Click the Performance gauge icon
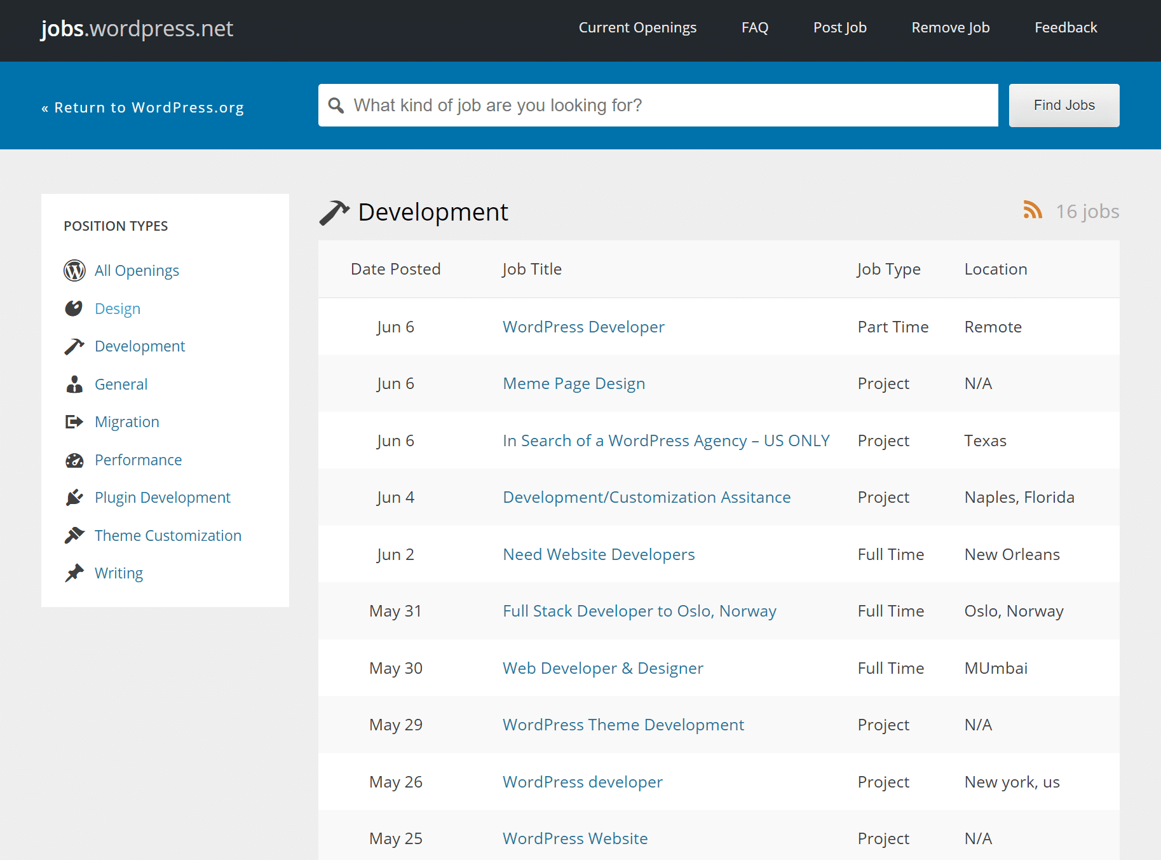This screenshot has height=860, width=1161. point(74,460)
